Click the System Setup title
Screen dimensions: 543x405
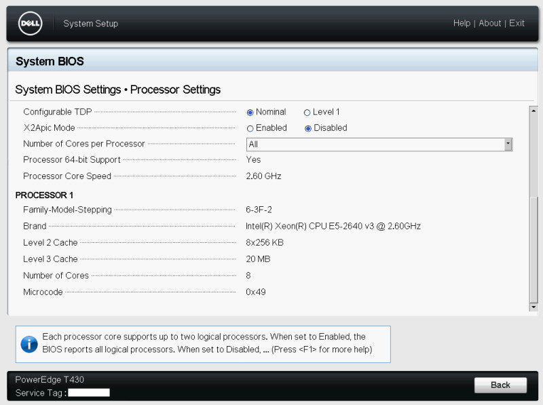(x=91, y=24)
